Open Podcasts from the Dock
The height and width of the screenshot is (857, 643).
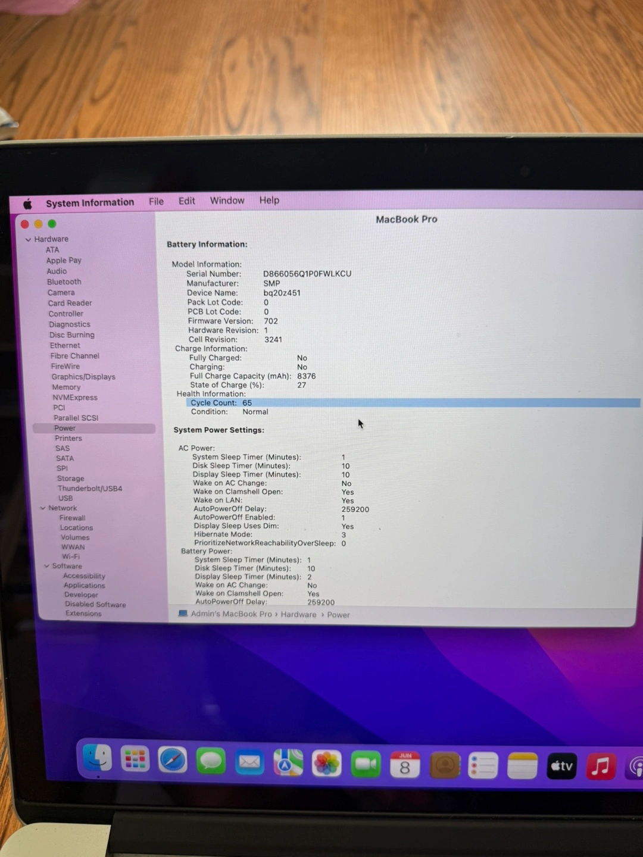(x=635, y=767)
